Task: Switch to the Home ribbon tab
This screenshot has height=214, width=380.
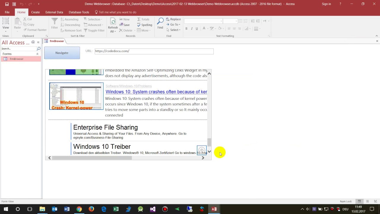Action: pos(21,12)
